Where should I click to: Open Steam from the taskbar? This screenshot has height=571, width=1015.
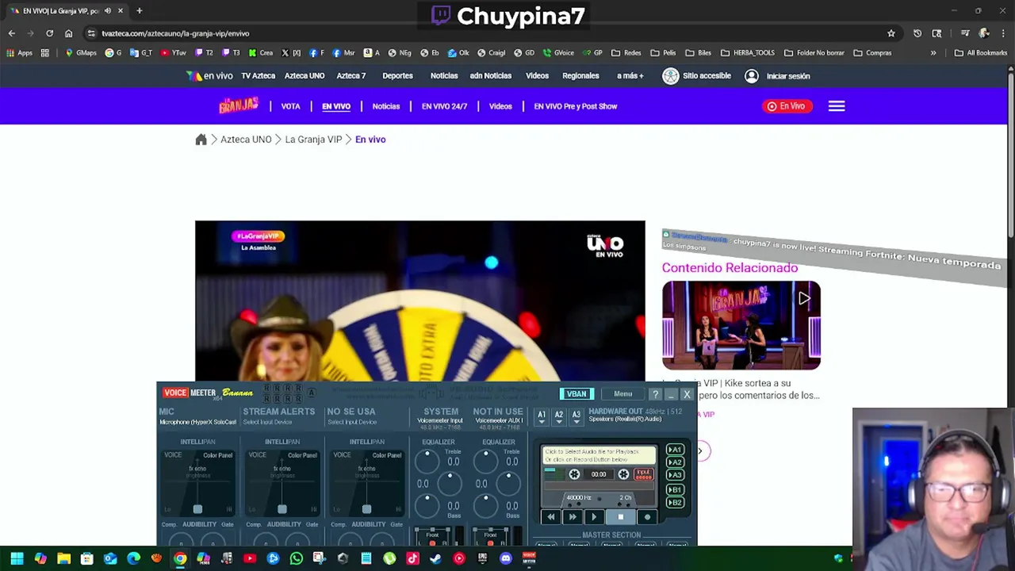(435, 558)
